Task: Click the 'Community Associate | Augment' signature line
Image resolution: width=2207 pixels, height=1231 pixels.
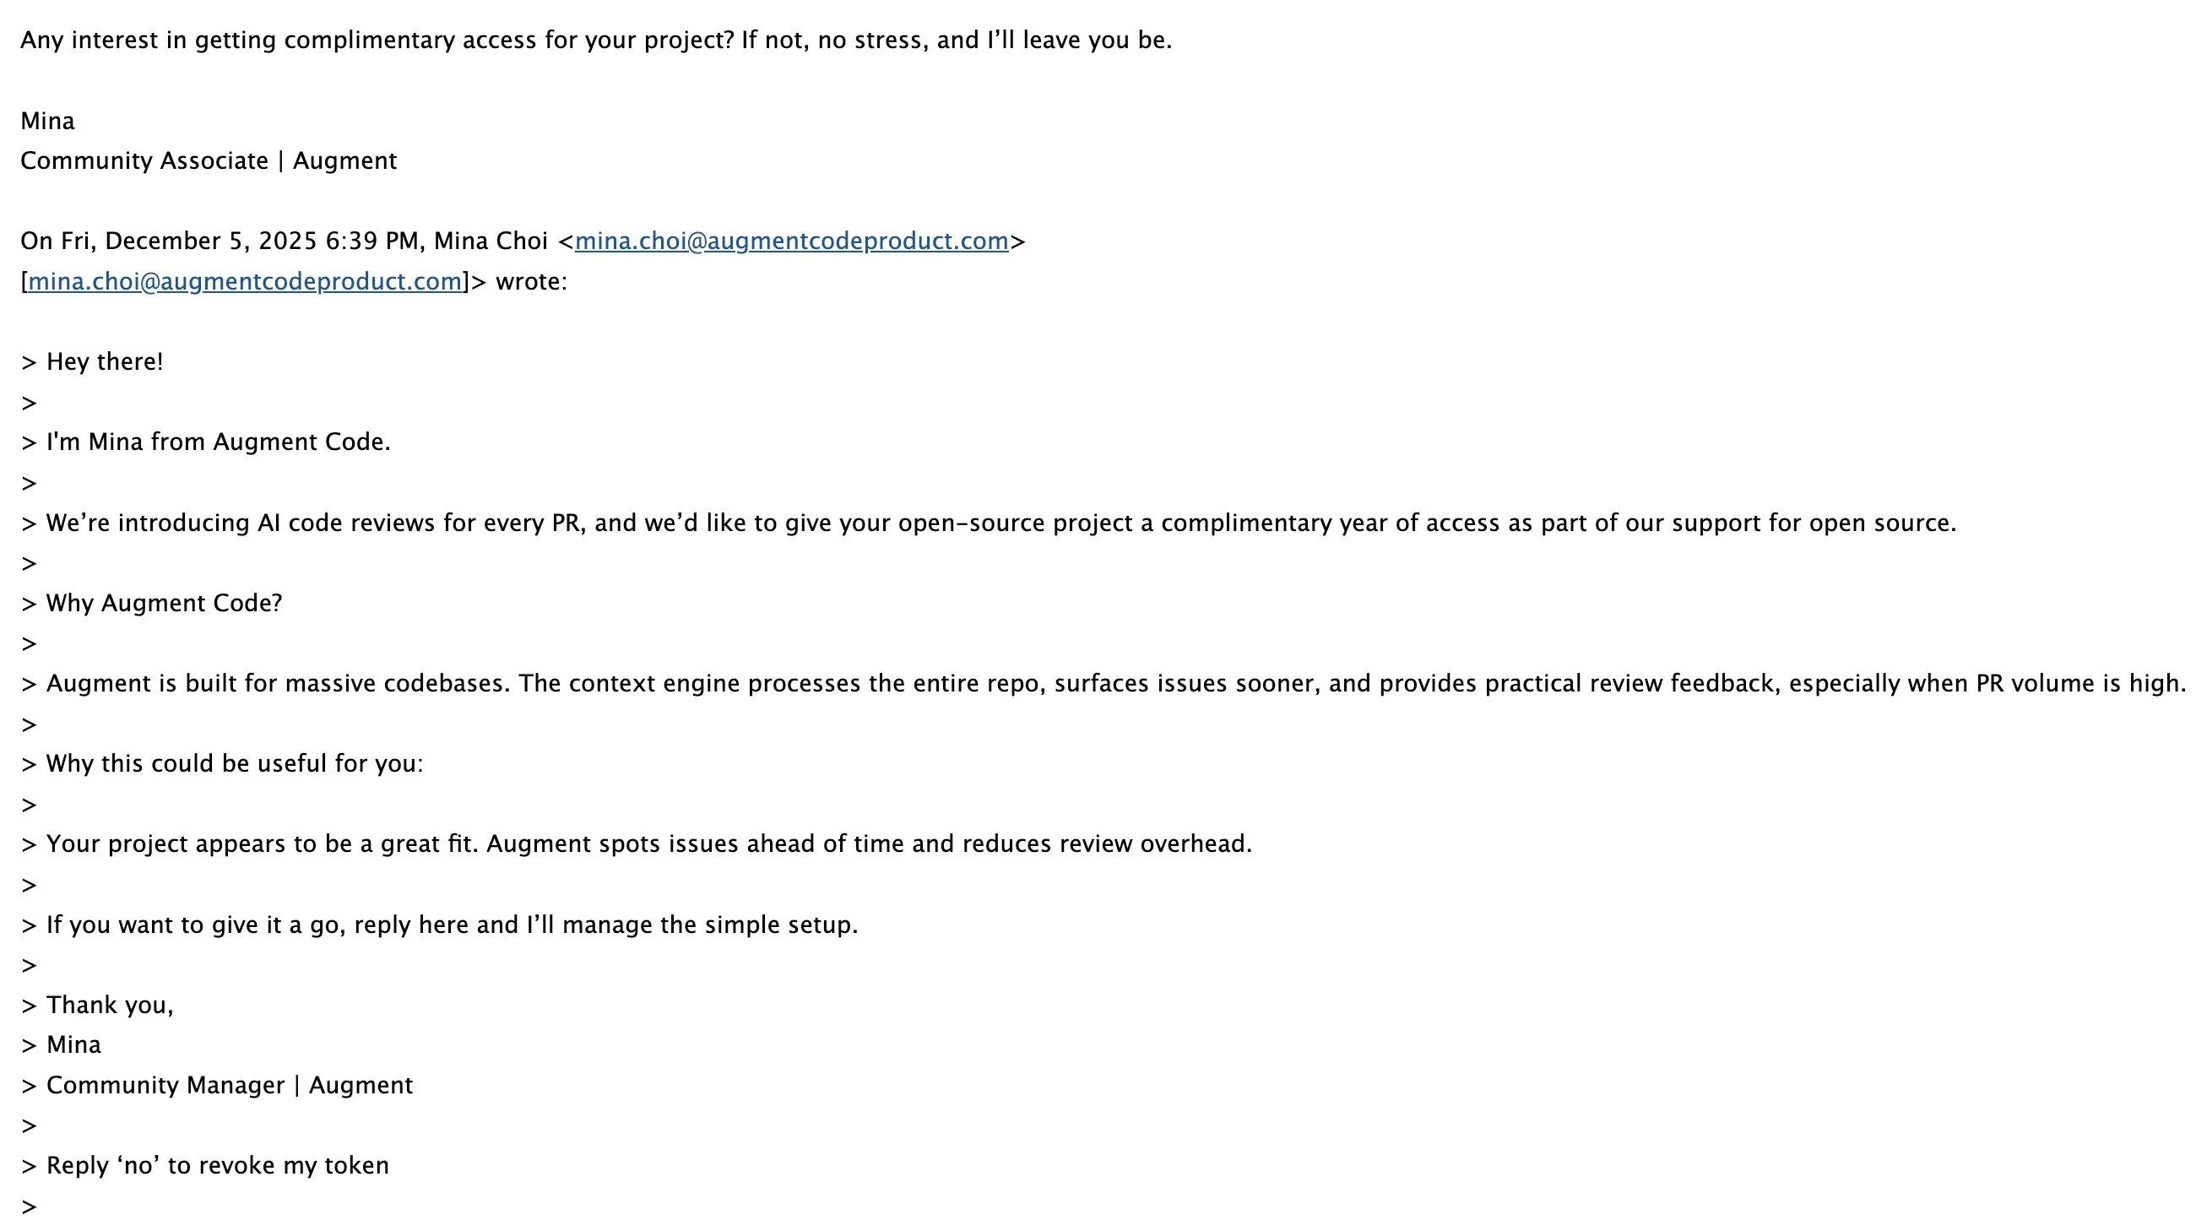Action: coord(209,161)
